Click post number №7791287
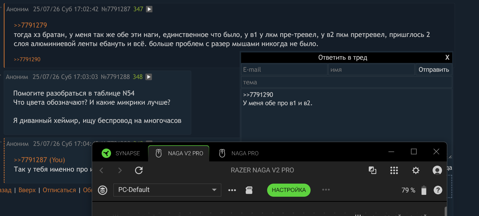Screen dimensions: 479x216 click(116, 9)
